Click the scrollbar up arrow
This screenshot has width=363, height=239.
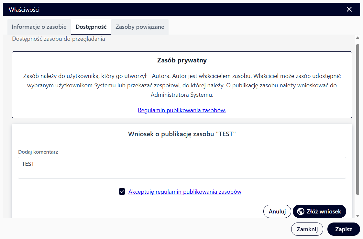tap(357, 37)
